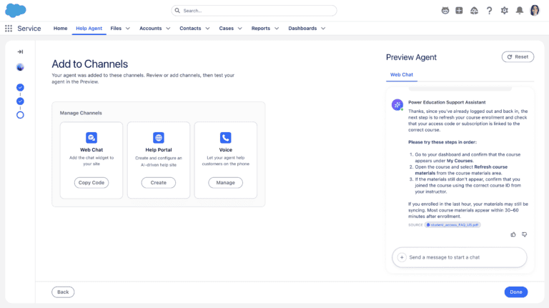Viewport: 549px width, 308px height.
Task: Open the Contacts tab
Action: click(190, 29)
